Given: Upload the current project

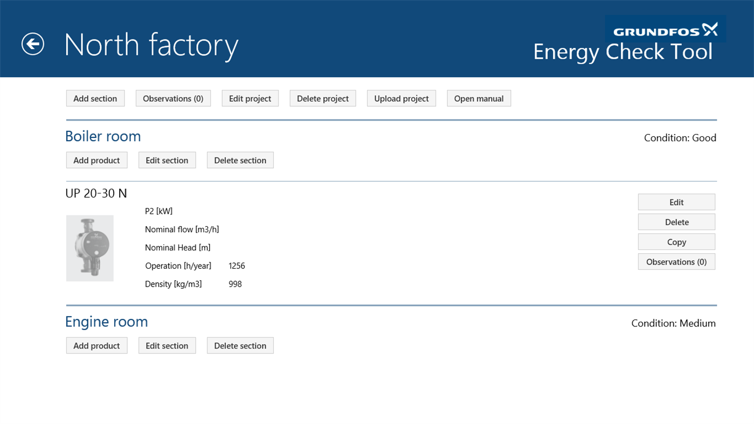Looking at the screenshot, I should tap(401, 98).
